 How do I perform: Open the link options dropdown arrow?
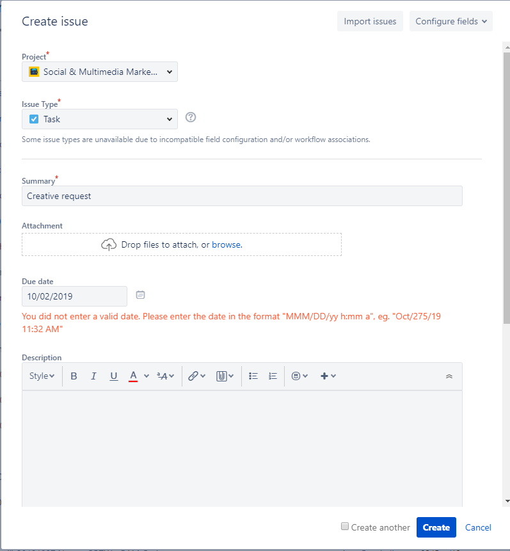(203, 376)
